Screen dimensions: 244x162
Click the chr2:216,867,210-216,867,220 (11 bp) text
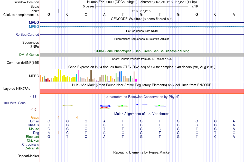tap(168, 2)
